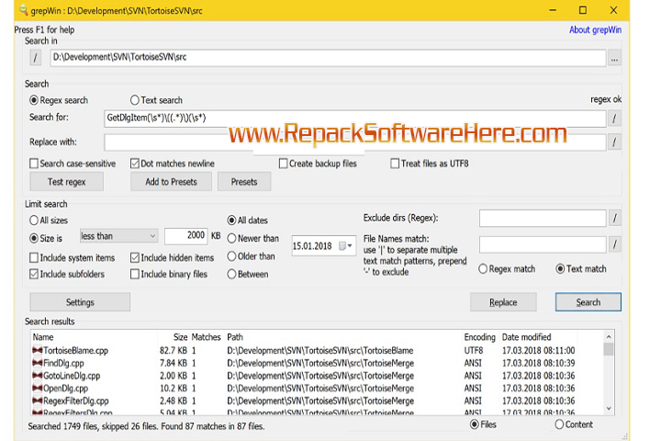
Task: Click the Replace button
Action: pyautogui.click(x=503, y=302)
